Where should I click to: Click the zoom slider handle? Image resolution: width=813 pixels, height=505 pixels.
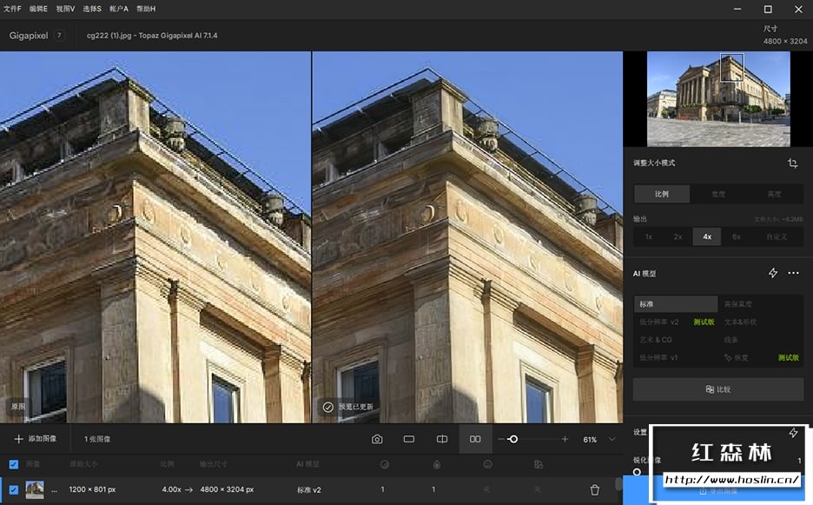tap(513, 440)
